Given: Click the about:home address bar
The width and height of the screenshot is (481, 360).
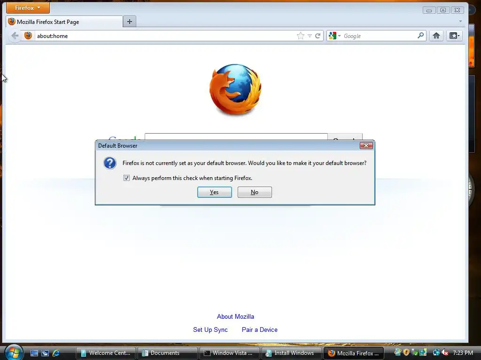Looking at the screenshot, I should click(x=166, y=36).
